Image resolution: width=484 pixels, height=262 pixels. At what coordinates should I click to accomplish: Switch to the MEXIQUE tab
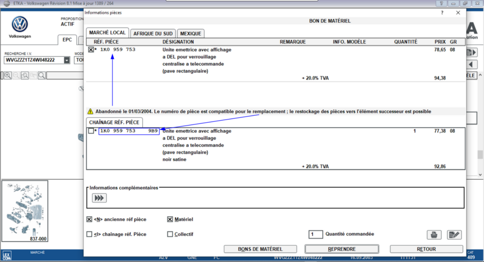[190, 34]
